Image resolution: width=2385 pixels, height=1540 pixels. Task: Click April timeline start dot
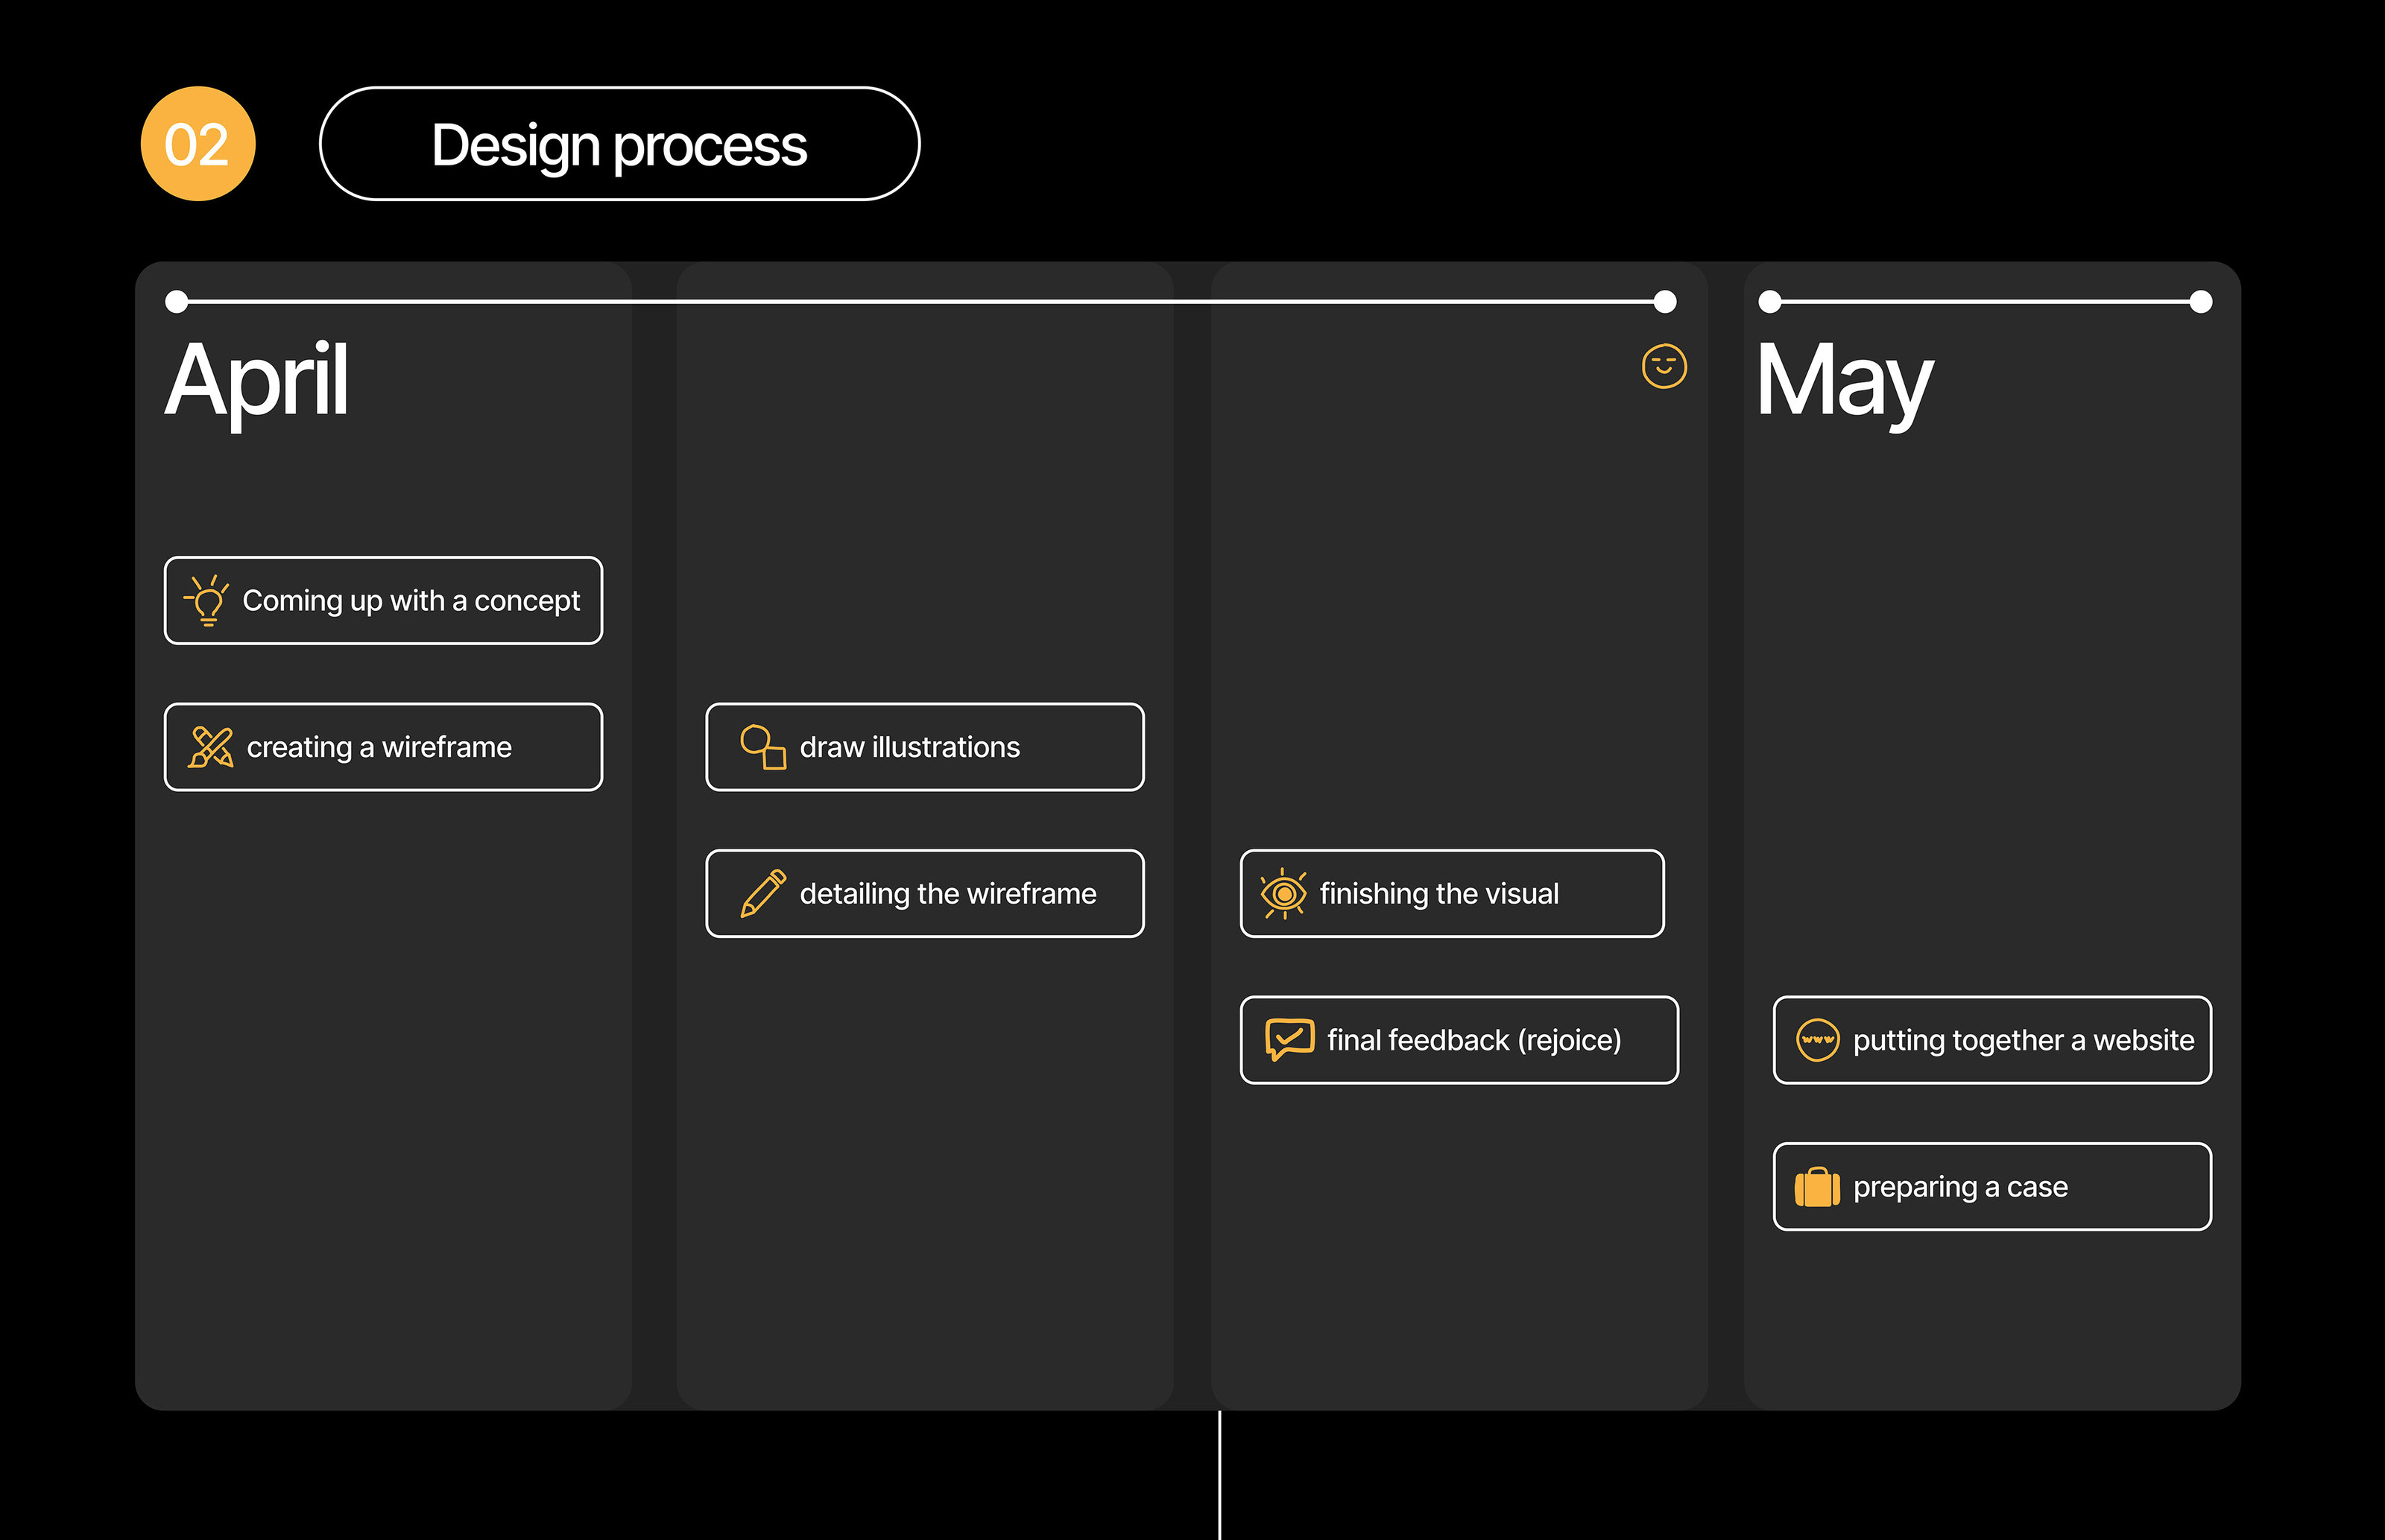177,301
